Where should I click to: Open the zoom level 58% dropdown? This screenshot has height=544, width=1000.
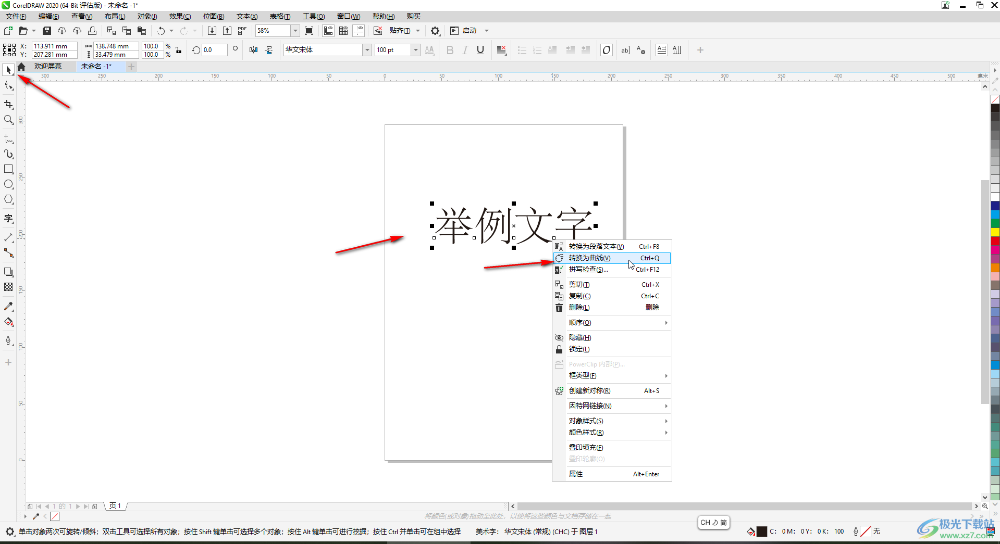coord(295,31)
